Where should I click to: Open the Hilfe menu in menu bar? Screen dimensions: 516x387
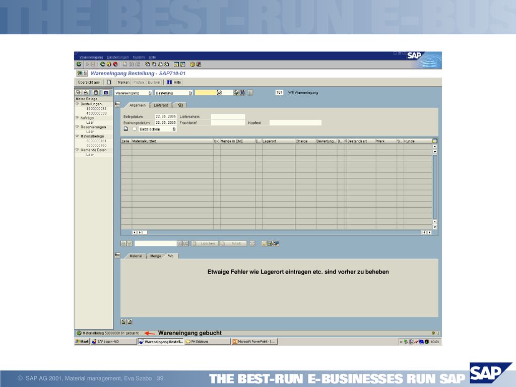coord(152,57)
